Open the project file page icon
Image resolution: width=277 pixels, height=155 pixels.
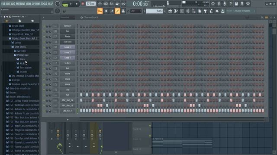[x=200, y=11]
